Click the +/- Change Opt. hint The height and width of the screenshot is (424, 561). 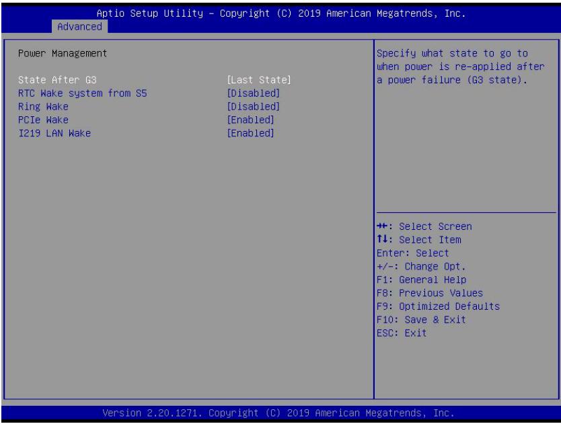pos(421,266)
